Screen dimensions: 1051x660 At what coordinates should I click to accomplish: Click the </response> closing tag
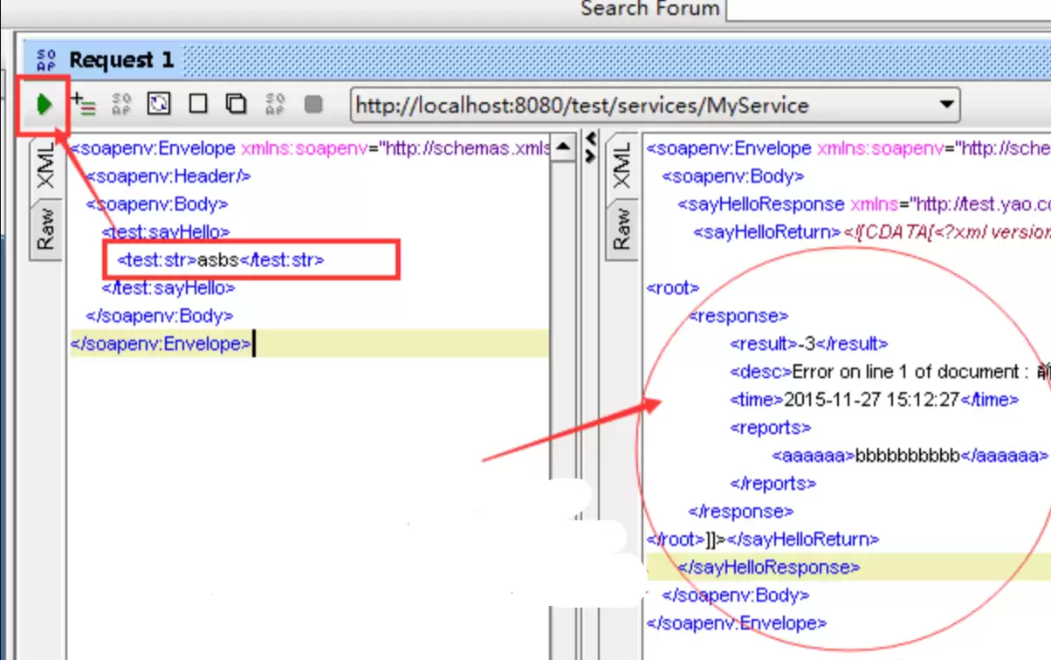click(x=741, y=511)
